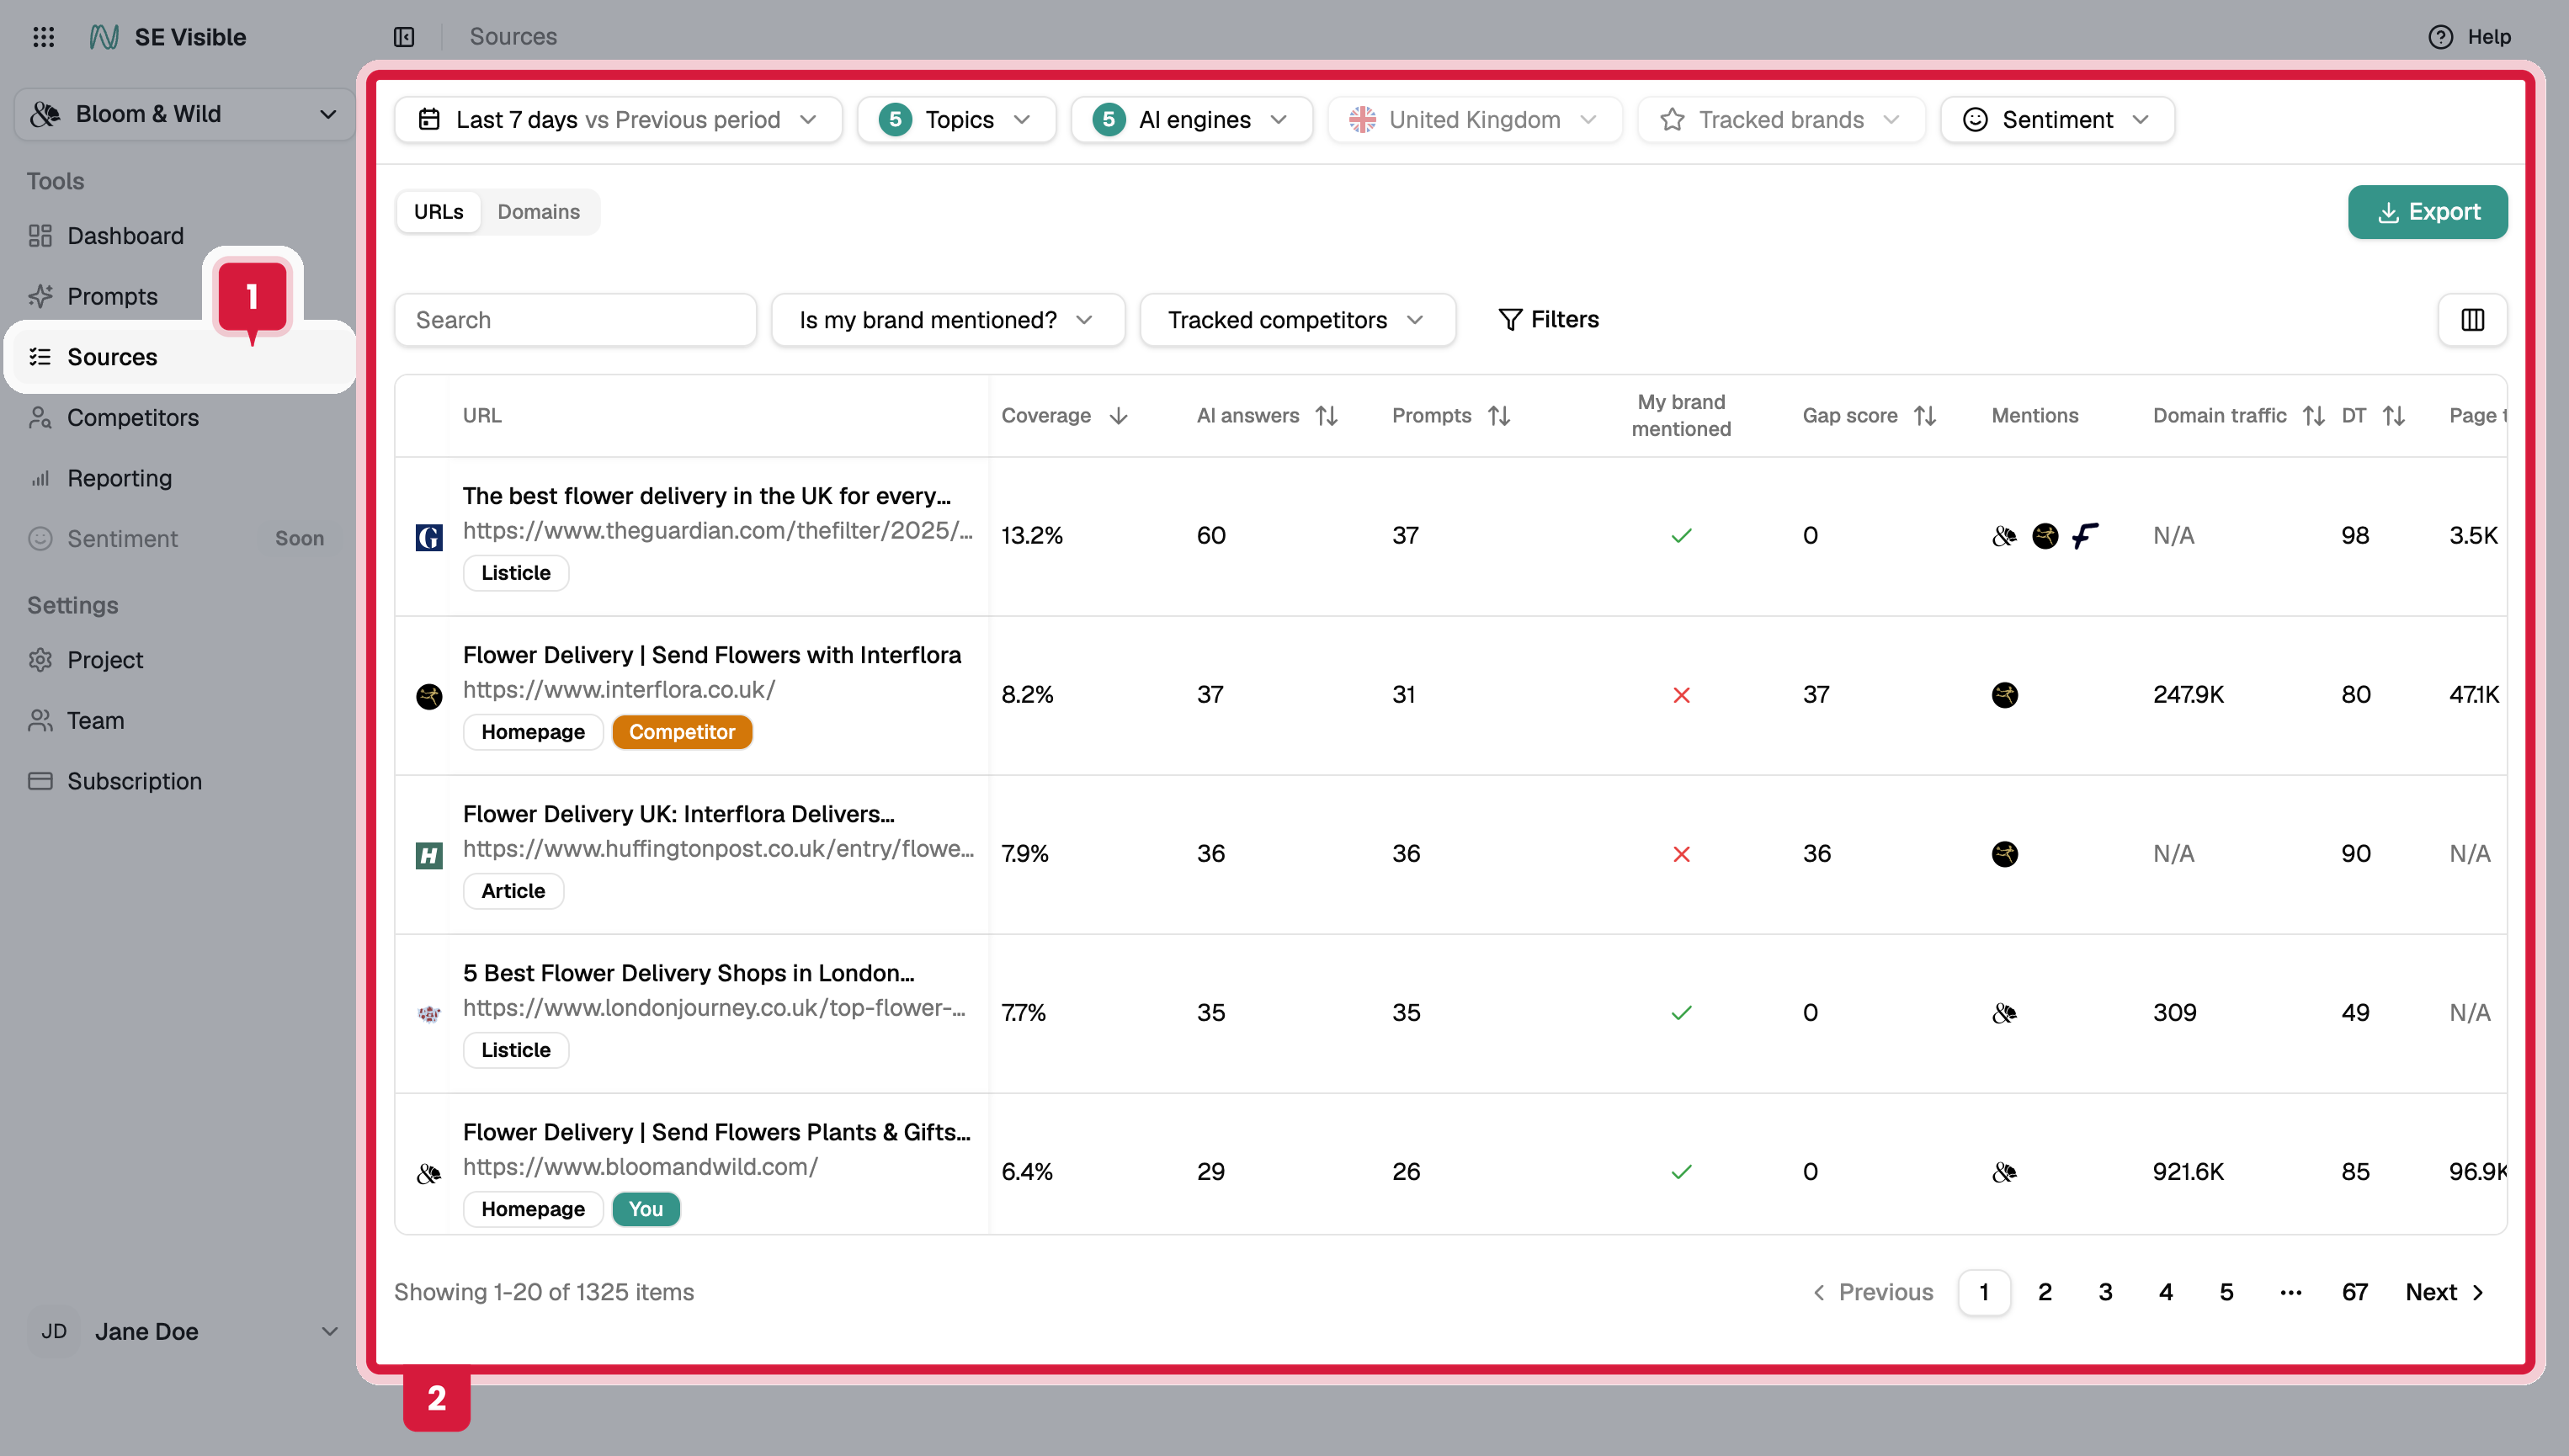Screen dimensions: 2569x1456
Task: Open the Sentiment filter dropdown
Action: point(2057,120)
